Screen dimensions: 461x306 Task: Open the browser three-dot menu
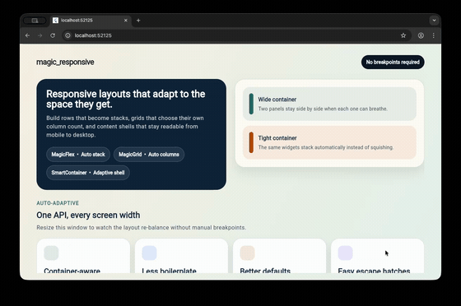coord(433,35)
